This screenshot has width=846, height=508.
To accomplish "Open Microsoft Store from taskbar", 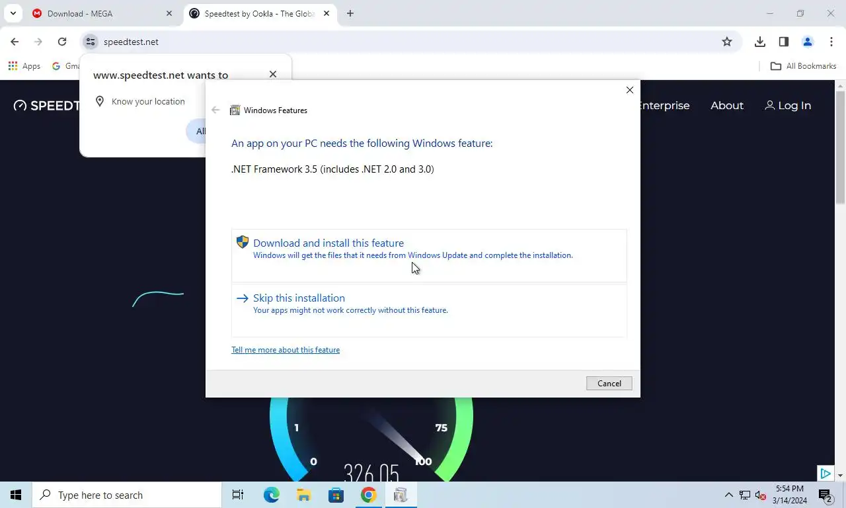I will pyautogui.click(x=336, y=495).
